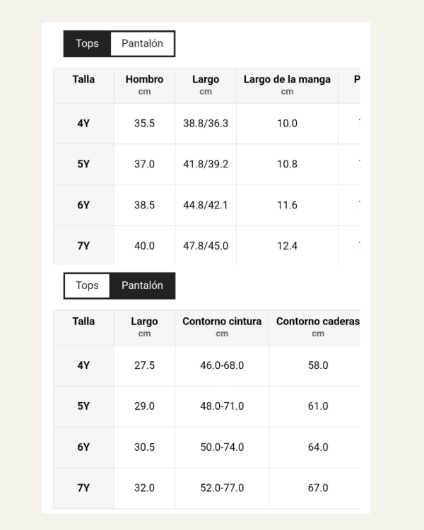Select the 46.0-68.0 waist range cell
The image size is (424, 530).
(222, 366)
